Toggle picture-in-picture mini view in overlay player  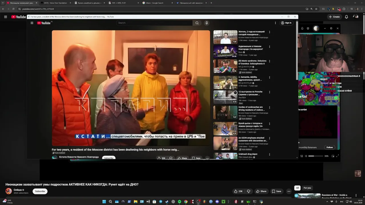coord(333,156)
